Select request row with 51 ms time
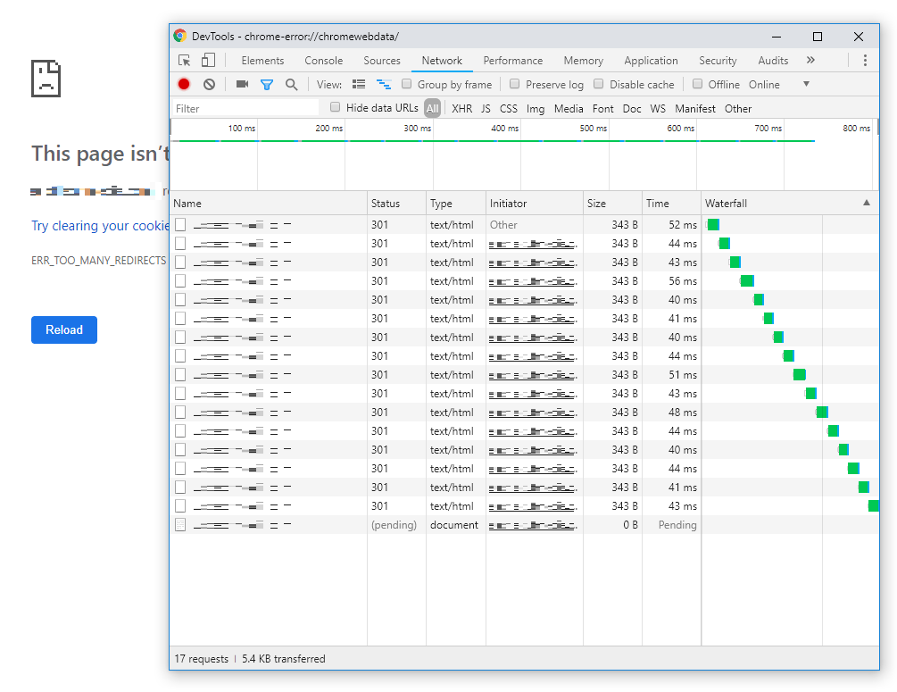Image resolution: width=897 pixels, height=692 pixels. coord(524,375)
